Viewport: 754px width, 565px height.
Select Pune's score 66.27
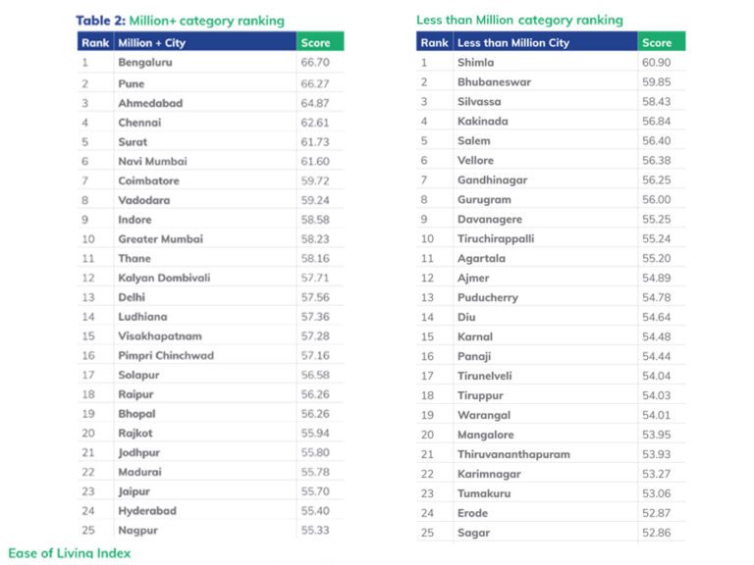click(313, 83)
